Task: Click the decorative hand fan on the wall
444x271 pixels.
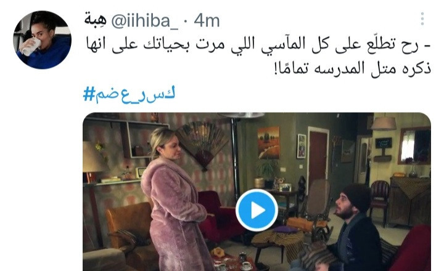Action: (202, 144)
